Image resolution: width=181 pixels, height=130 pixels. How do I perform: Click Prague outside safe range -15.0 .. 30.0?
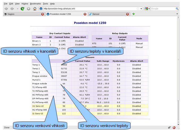click(103, 84)
